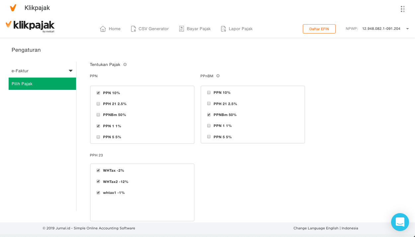Image resolution: width=415 pixels, height=237 pixels.
Task: Click the Daftar EFIN button
Action: tap(319, 29)
